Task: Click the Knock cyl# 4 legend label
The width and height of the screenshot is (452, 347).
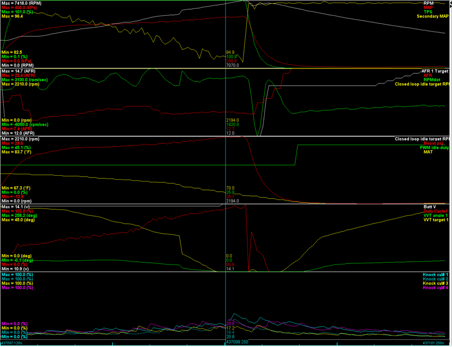Action: (435, 288)
